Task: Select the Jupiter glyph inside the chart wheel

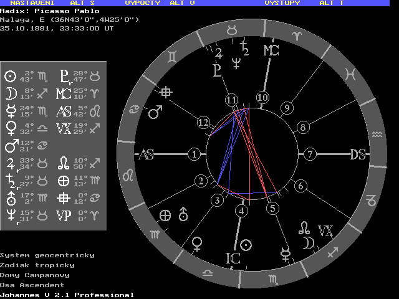Action: point(219,52)
